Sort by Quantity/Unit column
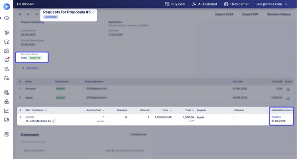This screenshot has height=159, width=297. (x=95, y=110)
